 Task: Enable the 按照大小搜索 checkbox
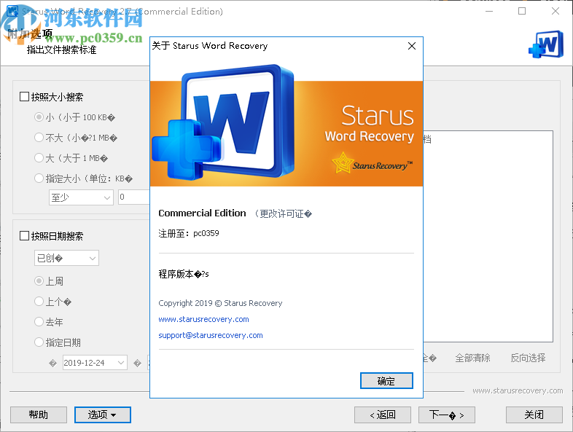coord(24,97)
